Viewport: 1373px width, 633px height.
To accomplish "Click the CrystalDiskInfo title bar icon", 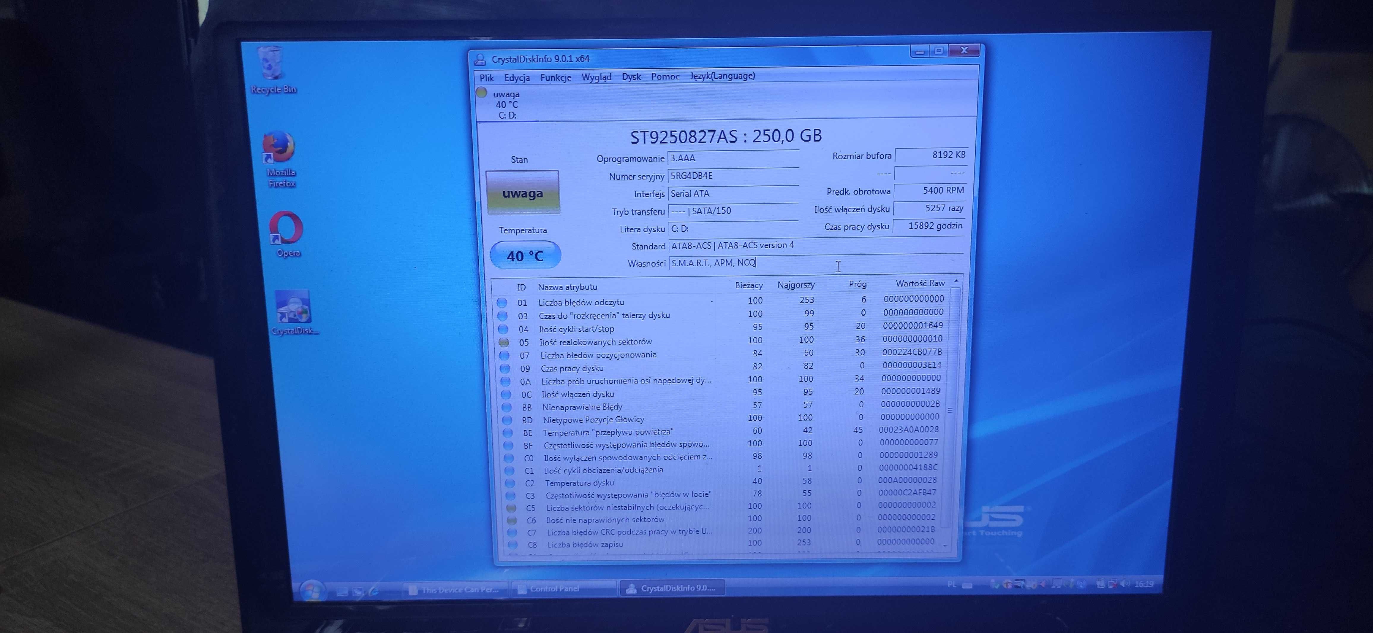I will [x=480, y=59].
